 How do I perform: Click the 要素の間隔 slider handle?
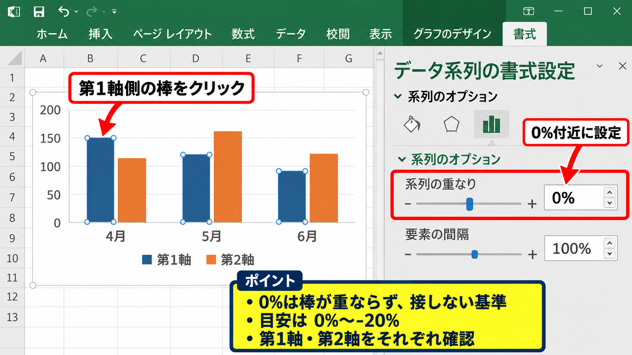pos(474,255)
